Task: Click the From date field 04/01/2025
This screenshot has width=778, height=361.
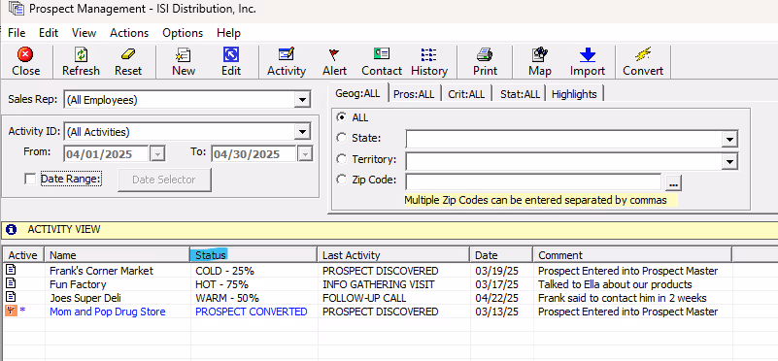Action: pos(106,154)
